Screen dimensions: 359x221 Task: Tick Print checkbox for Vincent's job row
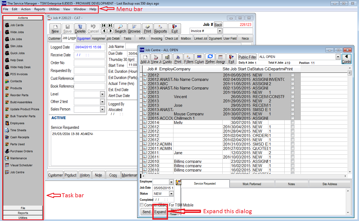tap(292, 96)
